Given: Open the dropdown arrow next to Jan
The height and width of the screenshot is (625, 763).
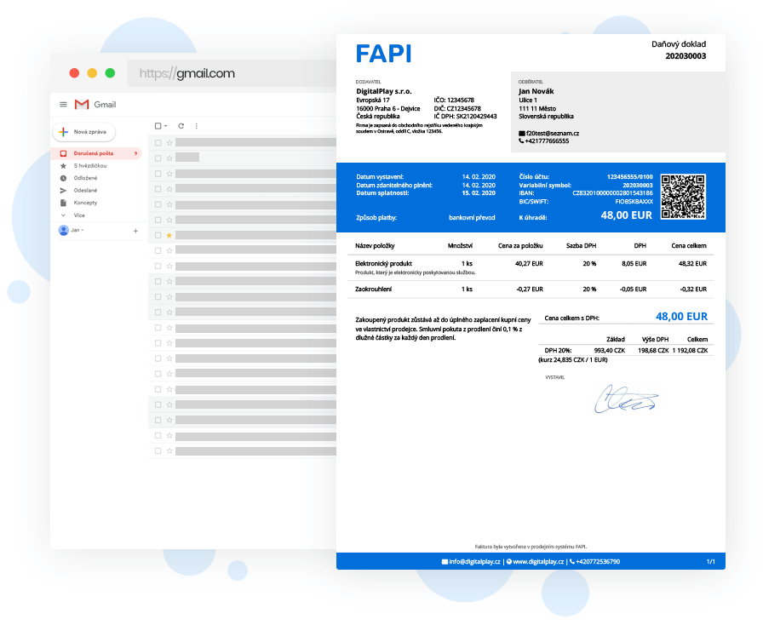Looking at the screenshot, I should (83, 230).
